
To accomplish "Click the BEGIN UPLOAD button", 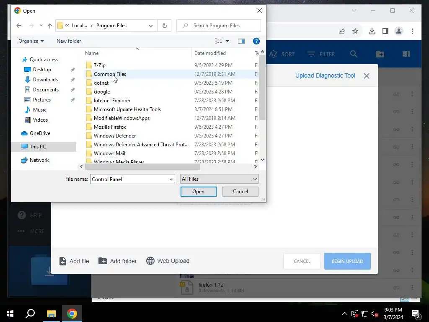I will [347, 261].
